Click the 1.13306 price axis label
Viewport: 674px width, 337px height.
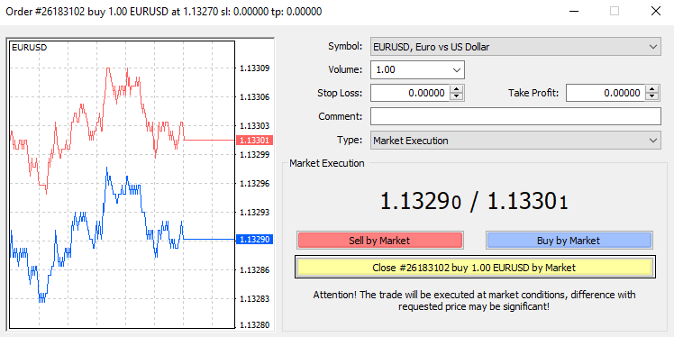pyautogui.click(x=254, y=96)
